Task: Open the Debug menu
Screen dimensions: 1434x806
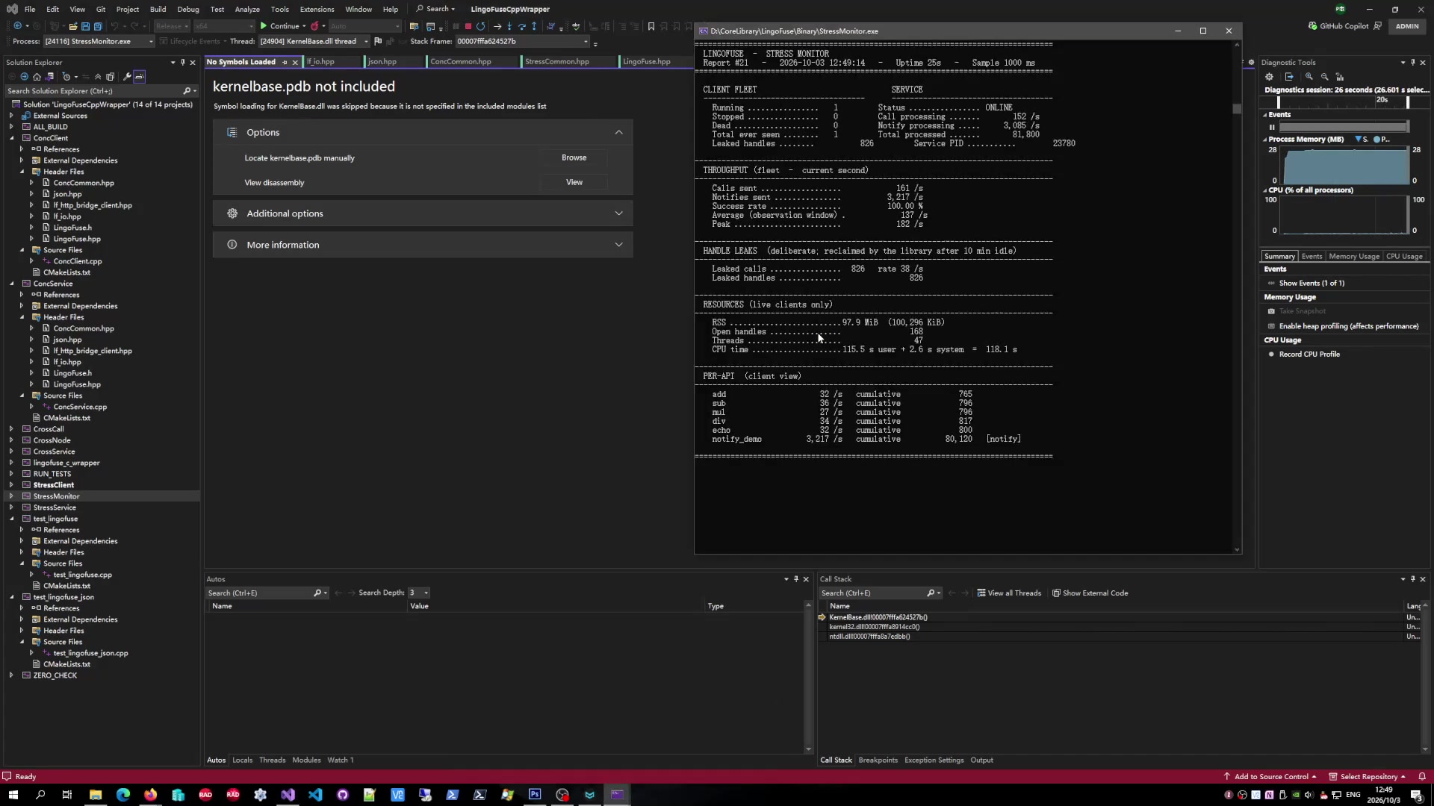Action: tap(188, 9)
